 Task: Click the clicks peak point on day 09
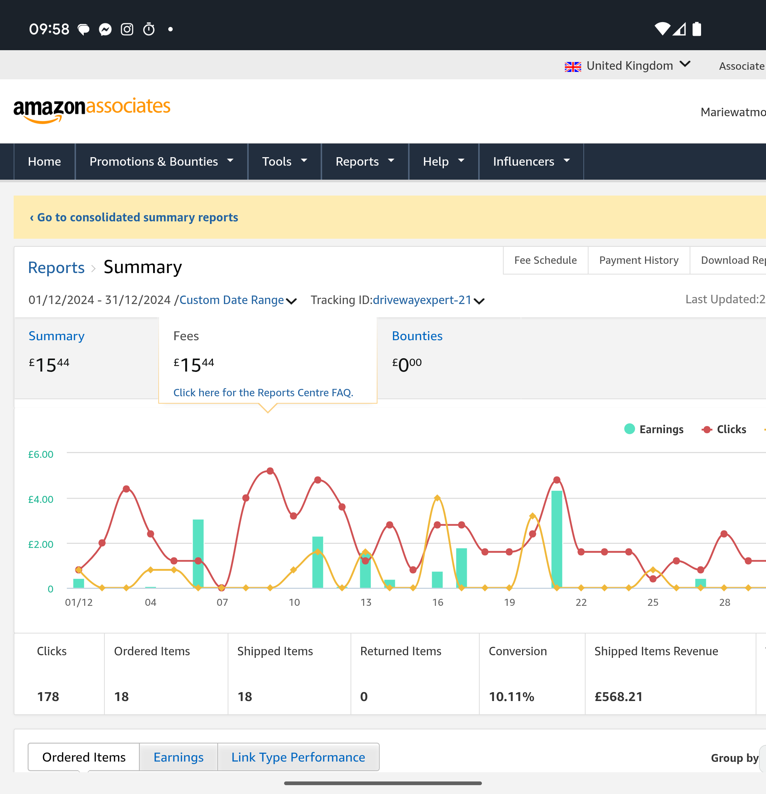(x=270, y=471)
